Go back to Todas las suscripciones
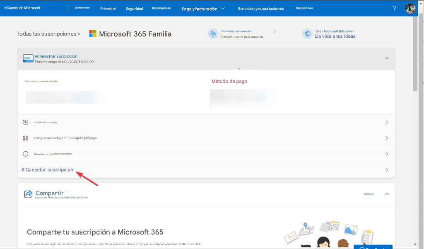This screenshot has width=424, height=249. pyautogui.click(x=48, y=34)
